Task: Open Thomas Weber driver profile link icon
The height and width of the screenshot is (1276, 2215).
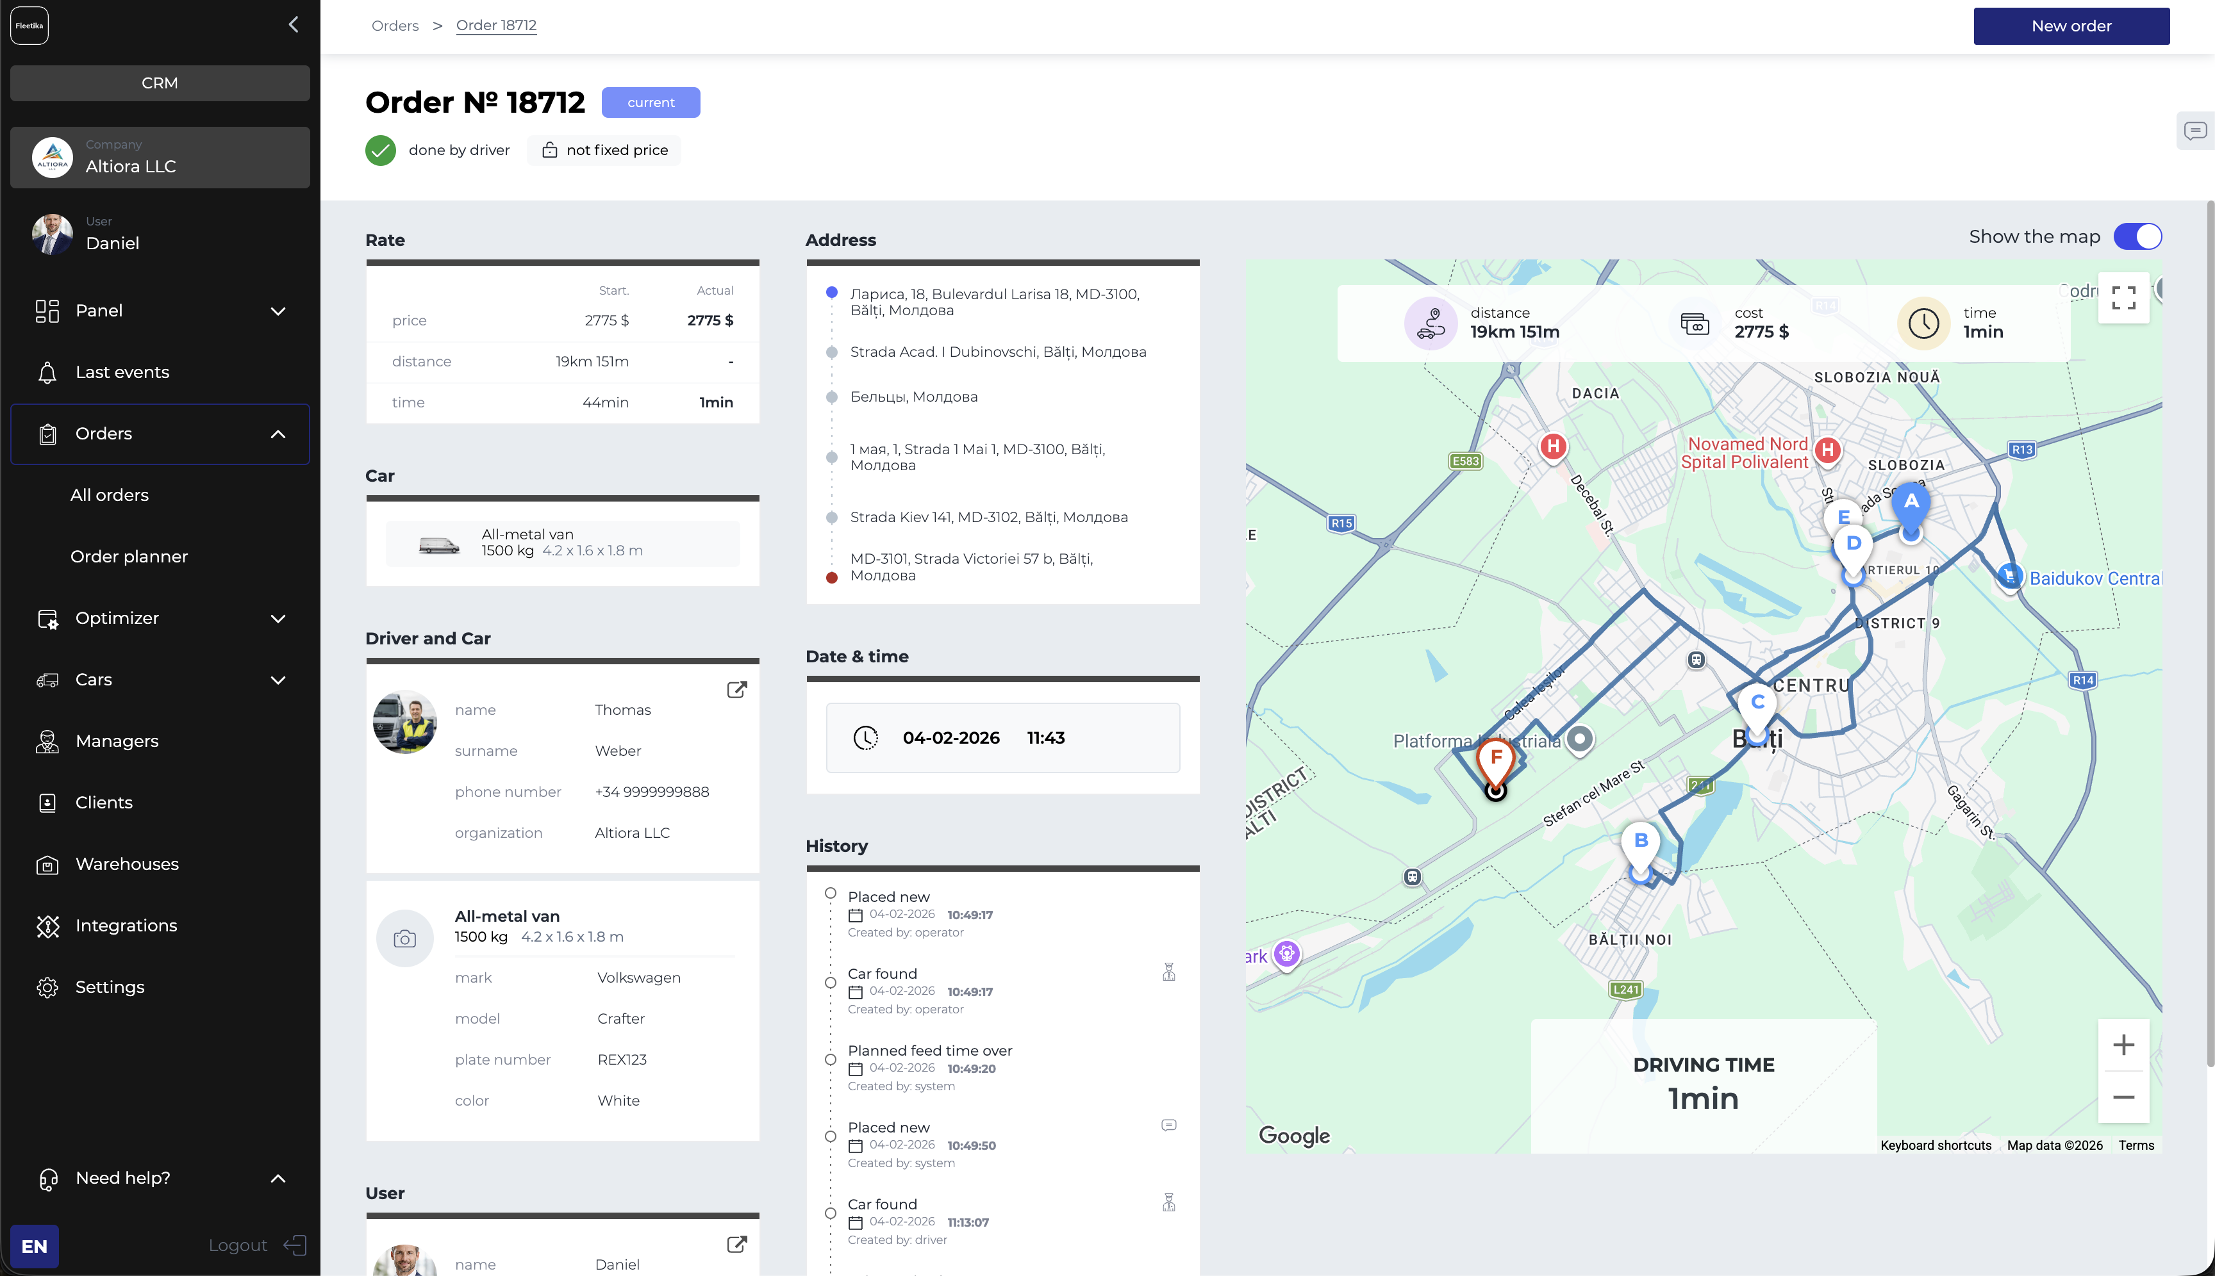Action: pos(736,690)
